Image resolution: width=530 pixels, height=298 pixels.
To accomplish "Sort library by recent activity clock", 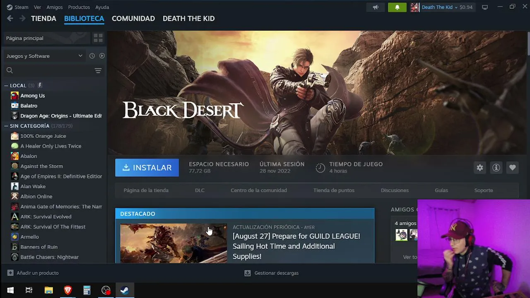I will tap(92, 56).
